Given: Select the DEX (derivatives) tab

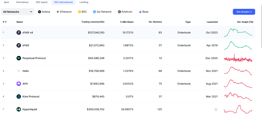Looking at the screenshot, I should click(63, 2).
